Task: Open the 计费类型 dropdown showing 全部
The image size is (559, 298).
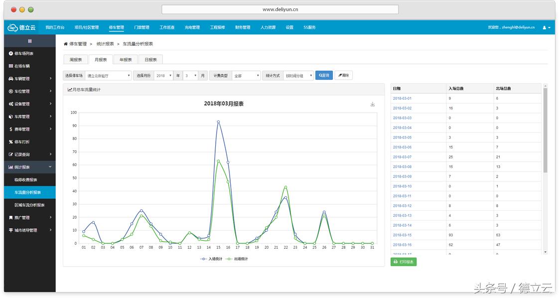Action: [247, 76]
